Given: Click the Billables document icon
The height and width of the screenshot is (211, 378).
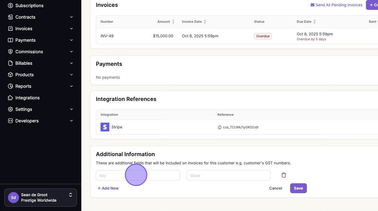Looking at the screenshot, I should pyautogui.click(x=10, y=63).
